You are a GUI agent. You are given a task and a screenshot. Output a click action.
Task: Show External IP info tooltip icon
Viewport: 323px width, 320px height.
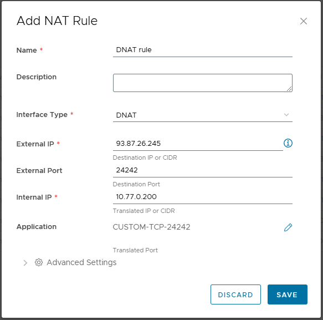(x=288, y=143)
